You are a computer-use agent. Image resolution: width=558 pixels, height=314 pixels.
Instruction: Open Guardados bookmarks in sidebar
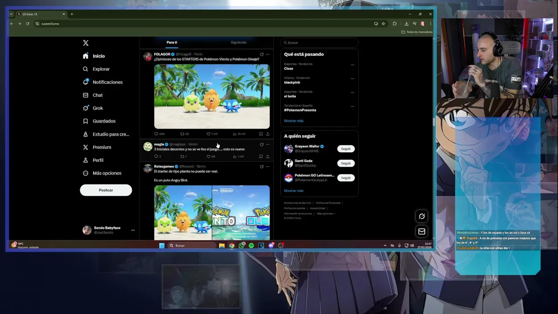(x=99, y=121)
